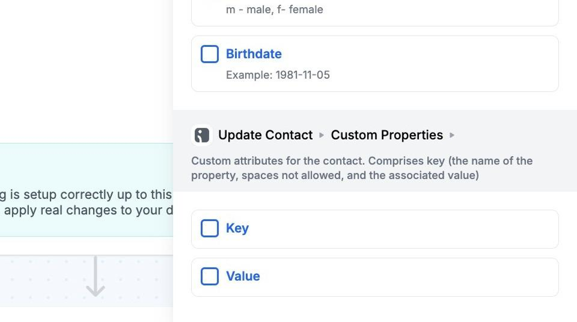The height and width of the screenshot is (322, 577).
Task: Click empty space in the Birthdate card
Action: click(438, 64)
